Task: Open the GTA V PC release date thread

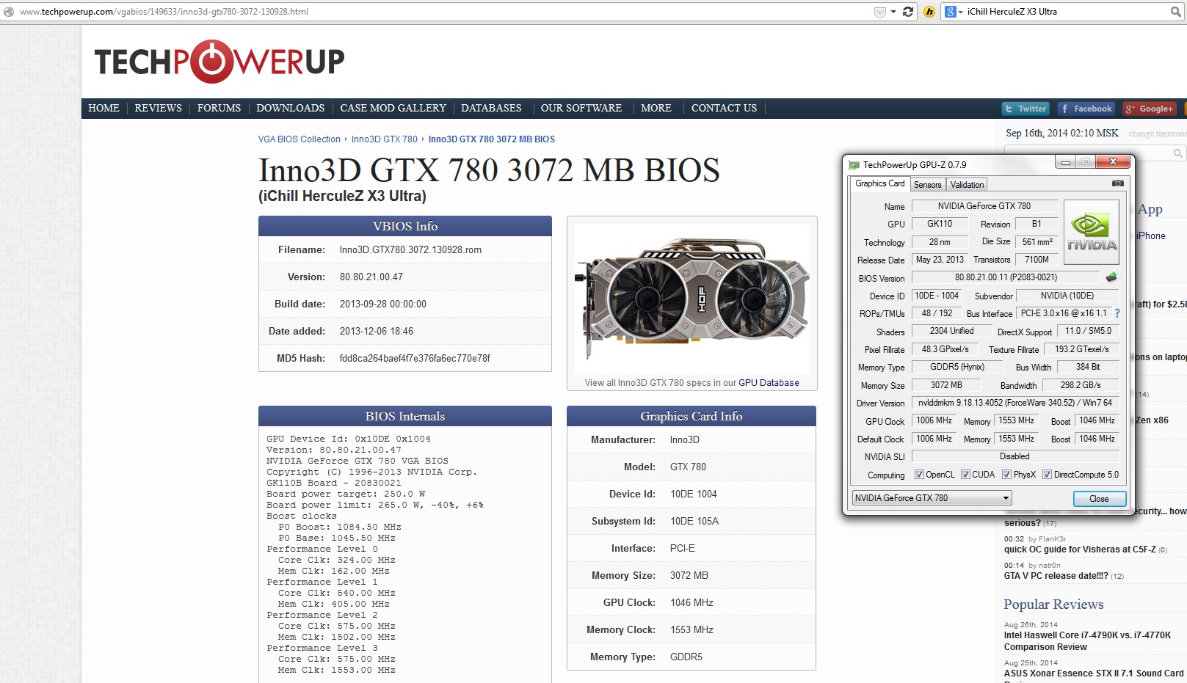Action: pyautogui.click(x=1056, y=576)
